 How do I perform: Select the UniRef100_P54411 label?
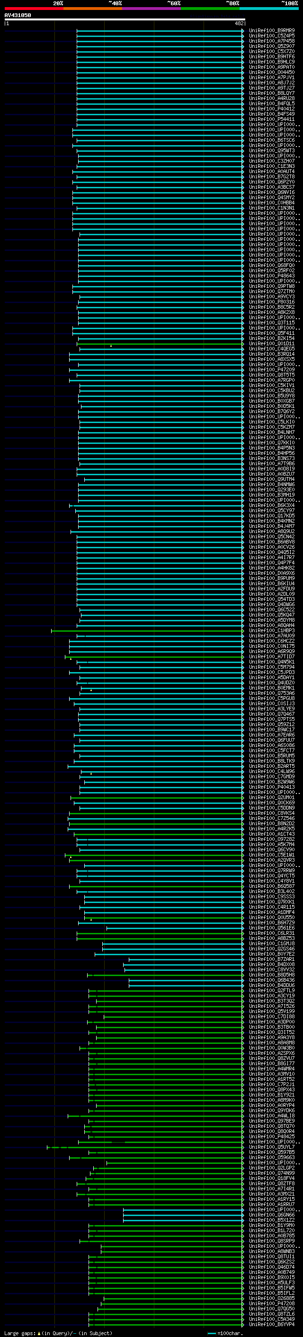[272, 119]
